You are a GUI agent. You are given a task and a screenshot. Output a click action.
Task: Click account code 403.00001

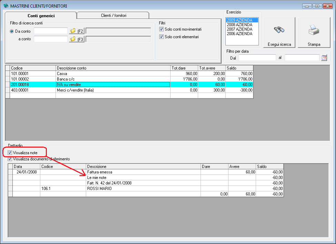pyautogui.click(x=20, y=90)
